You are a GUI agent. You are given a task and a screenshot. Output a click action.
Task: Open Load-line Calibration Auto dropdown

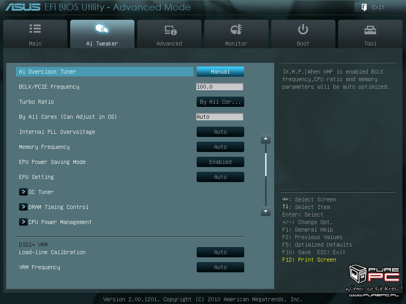pyautogui.click(x=220, y=252)
